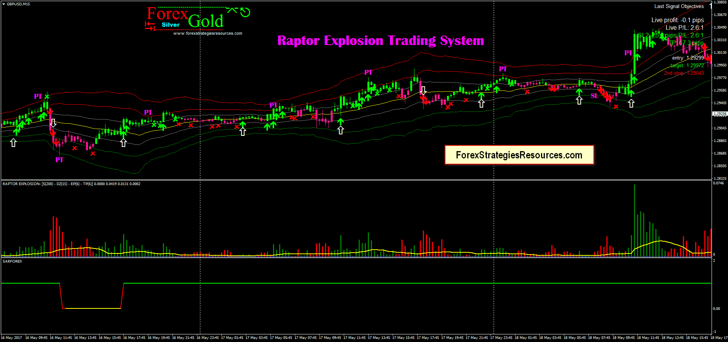
Task: Click price scale value 1.30670
Action: point(720,15)
